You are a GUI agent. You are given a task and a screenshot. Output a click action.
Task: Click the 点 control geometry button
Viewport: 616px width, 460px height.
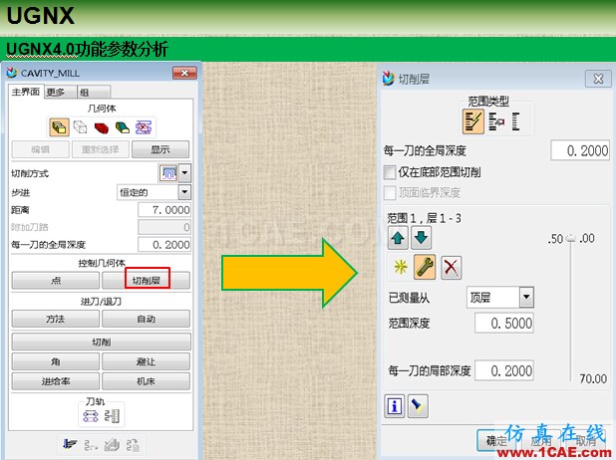(56, 280)
